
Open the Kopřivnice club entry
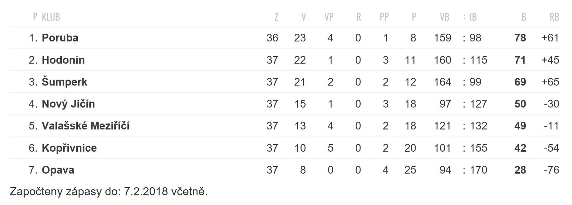[69, 148]
